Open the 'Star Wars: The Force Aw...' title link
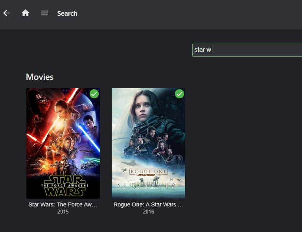302x232 pixels. [x=63, y=204]
